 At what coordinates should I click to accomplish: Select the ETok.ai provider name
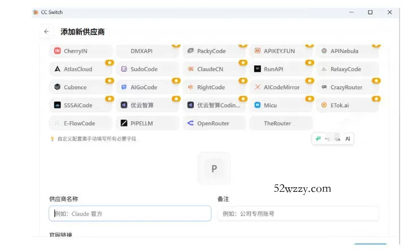point(340,105)
